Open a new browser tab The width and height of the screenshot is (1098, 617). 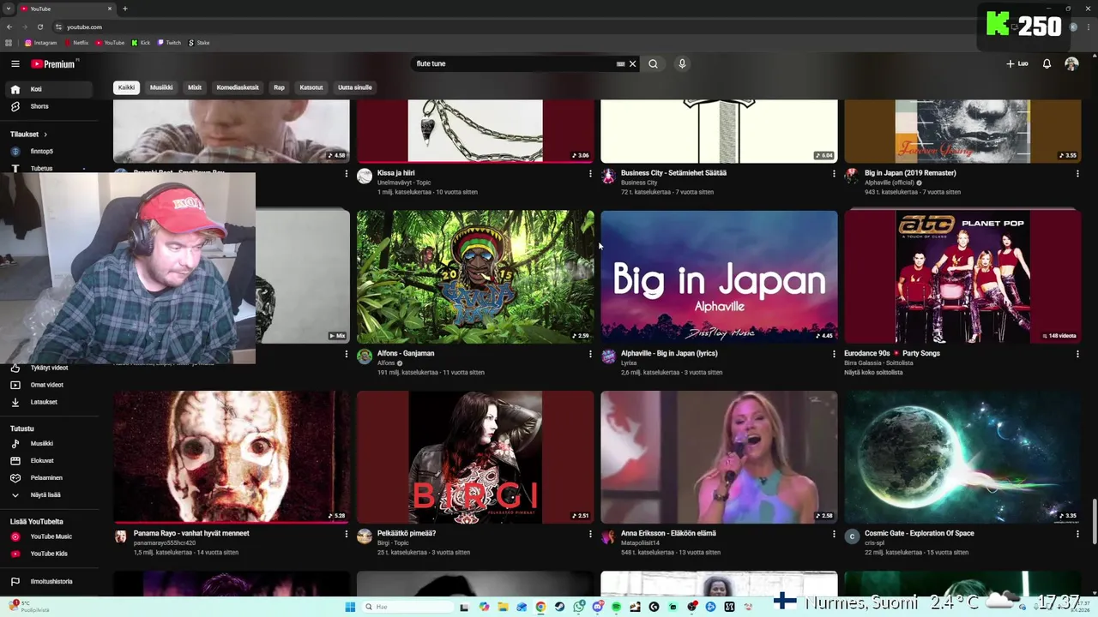point(125,9)
